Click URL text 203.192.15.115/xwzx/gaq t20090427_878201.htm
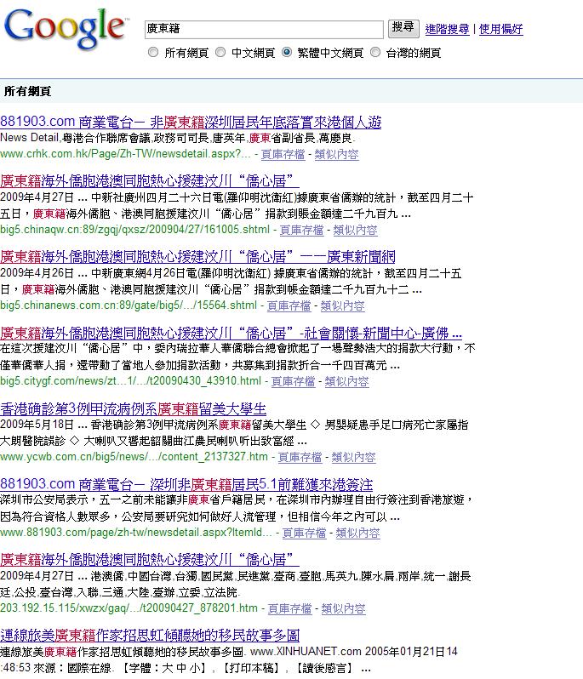Image resolution: width=583 pixels, height=679 pixels. tap(129, 609)
